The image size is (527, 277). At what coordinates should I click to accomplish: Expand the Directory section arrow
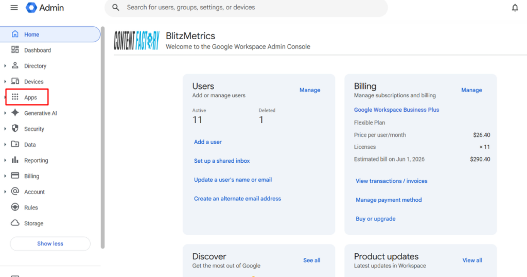point(5,66)
